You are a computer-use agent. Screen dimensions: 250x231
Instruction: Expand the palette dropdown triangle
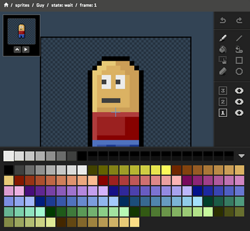click(242, 156)
